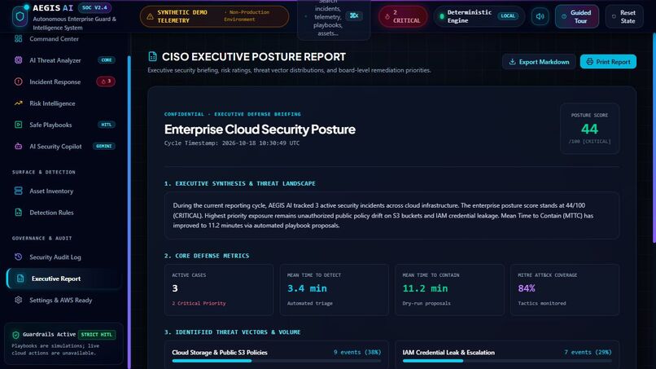This screenshot has height=369, width=656.
Task: Click the Risk Intelligence trend icon
Action: [x=19, y=103]
